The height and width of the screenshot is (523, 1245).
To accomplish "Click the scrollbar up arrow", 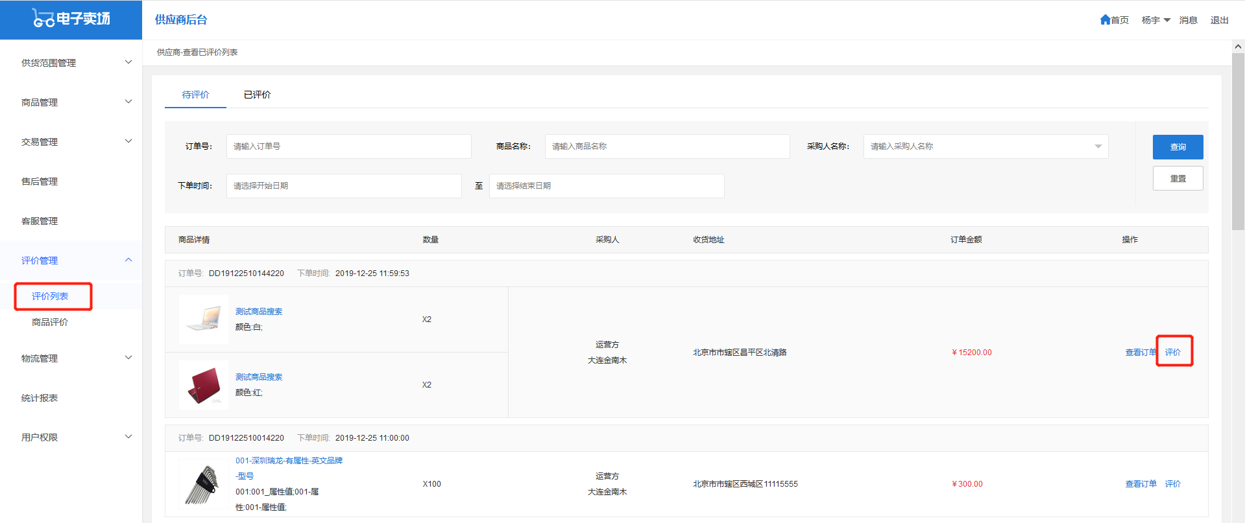I will tap(1238, 47).
